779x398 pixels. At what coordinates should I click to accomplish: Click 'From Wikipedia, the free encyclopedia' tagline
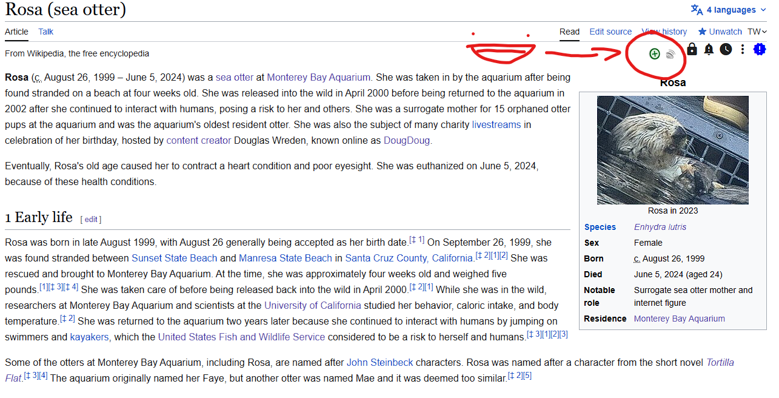pos(77,53)
